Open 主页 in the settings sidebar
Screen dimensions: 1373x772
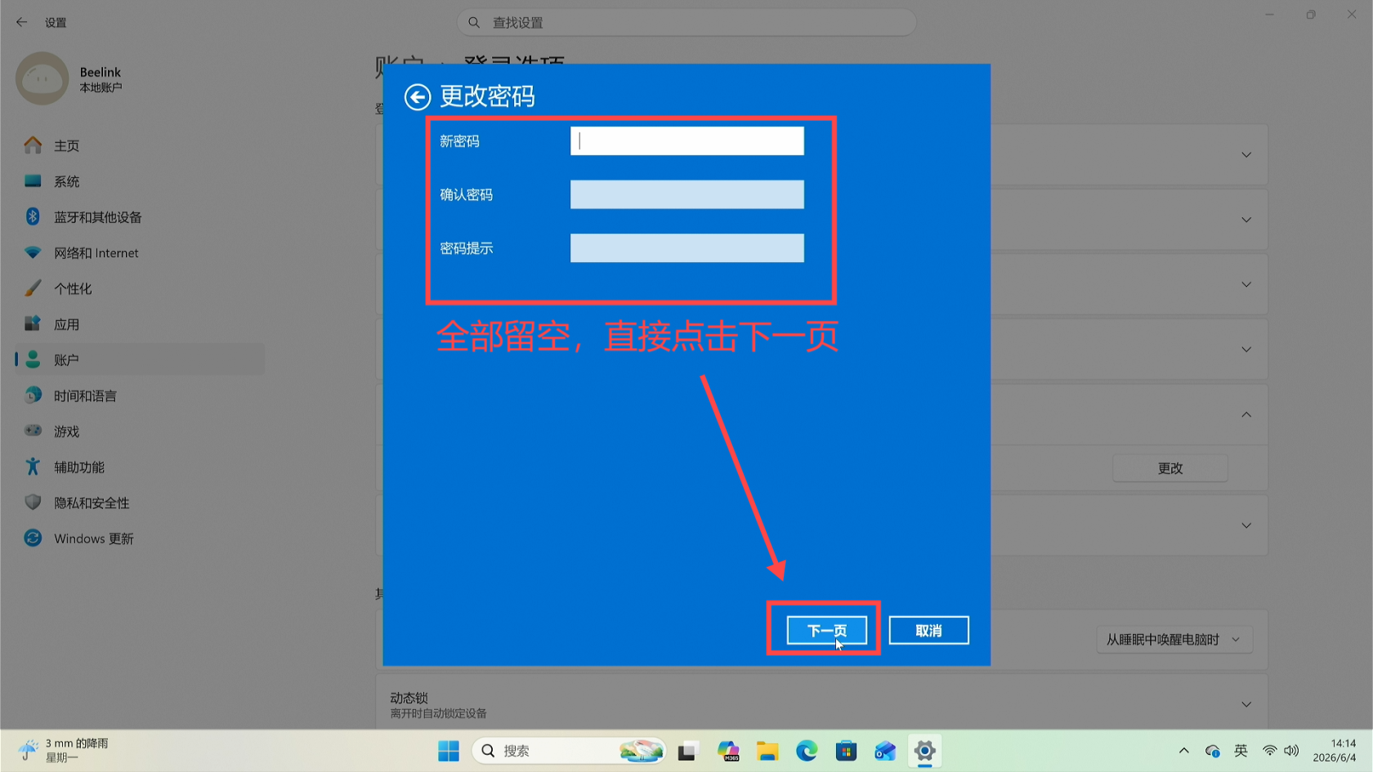pos(139,145)
